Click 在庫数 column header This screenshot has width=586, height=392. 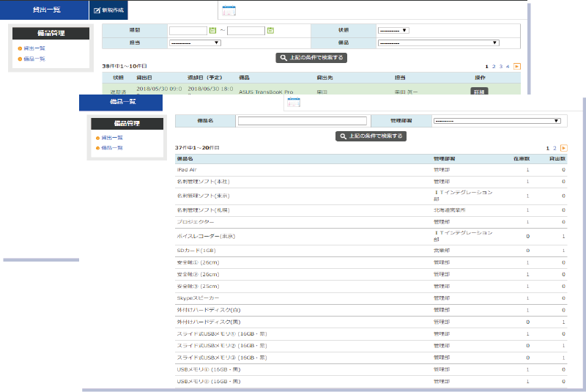pos(522,159)
